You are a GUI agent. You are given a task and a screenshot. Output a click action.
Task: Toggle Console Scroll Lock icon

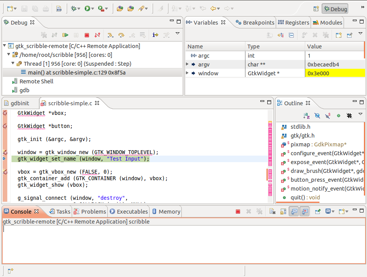click(x=283, y=212)
